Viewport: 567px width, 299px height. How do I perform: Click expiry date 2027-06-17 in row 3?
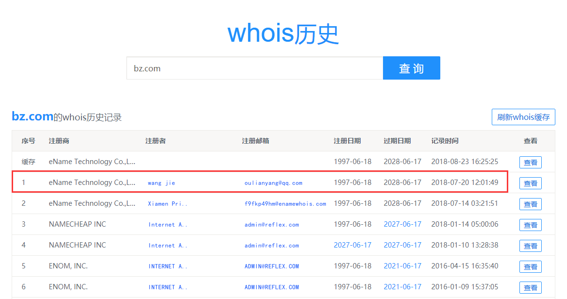[x=402, y=224]
